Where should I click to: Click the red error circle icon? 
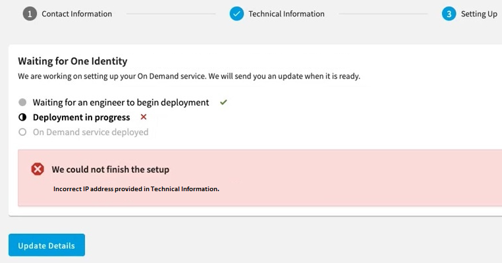(38, 169)
